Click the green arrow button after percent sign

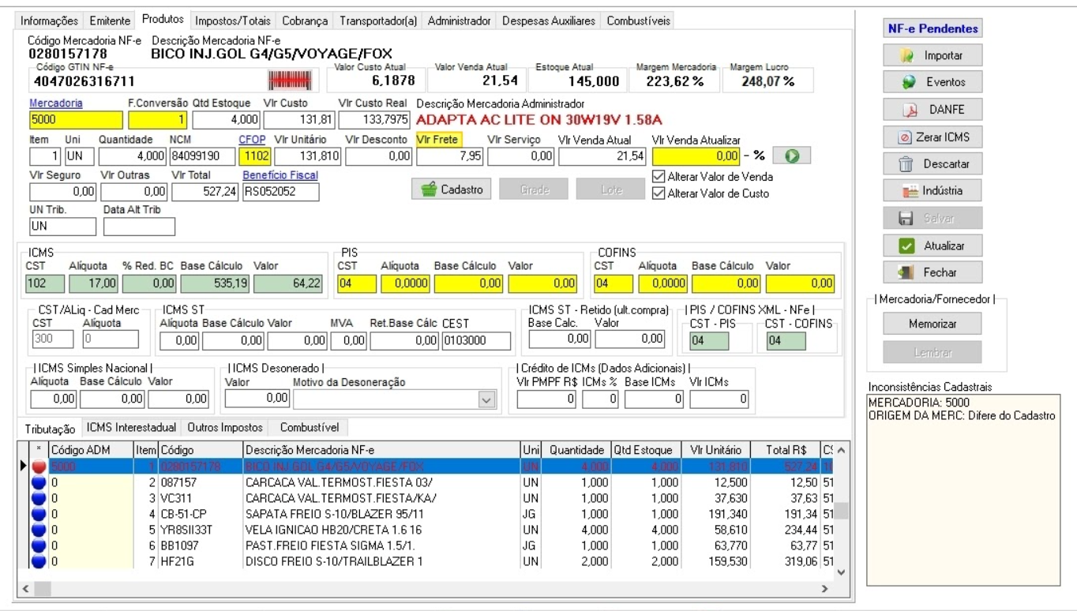coord(791,156)
